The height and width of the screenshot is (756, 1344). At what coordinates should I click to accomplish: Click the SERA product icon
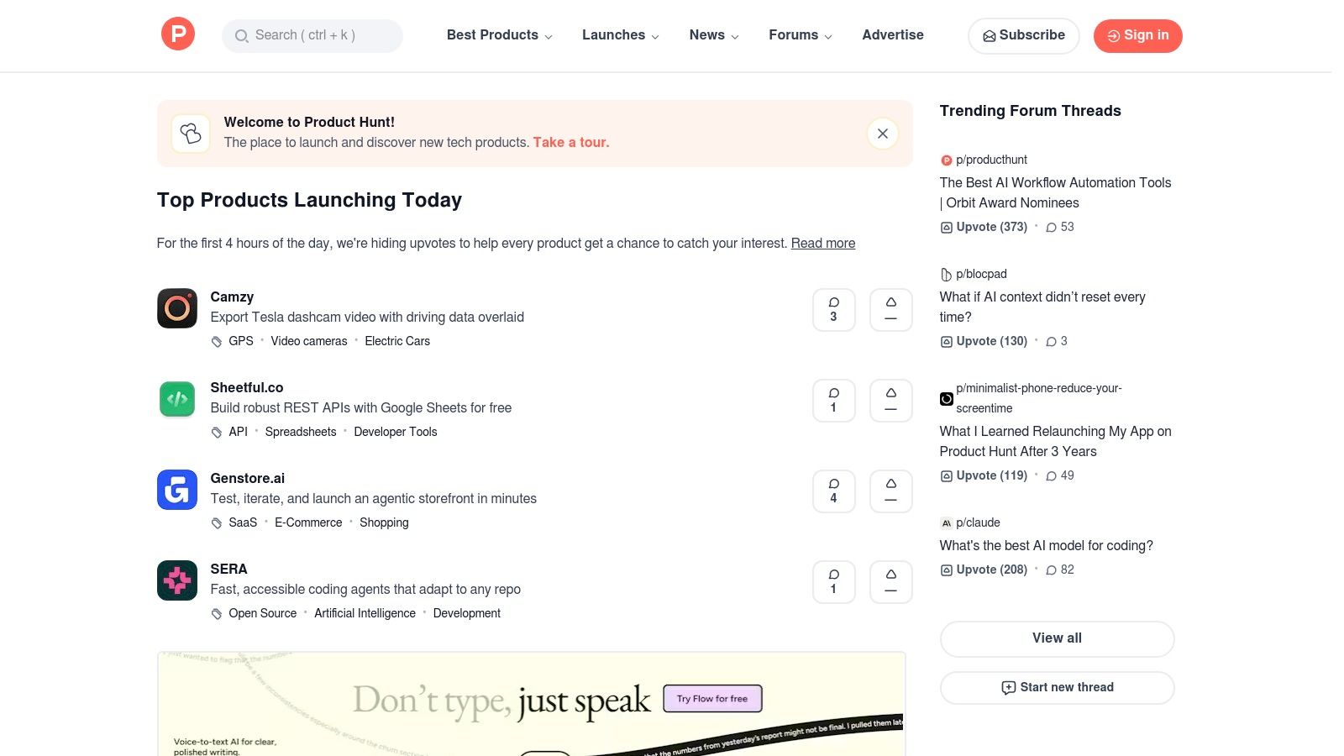point(176,580)
